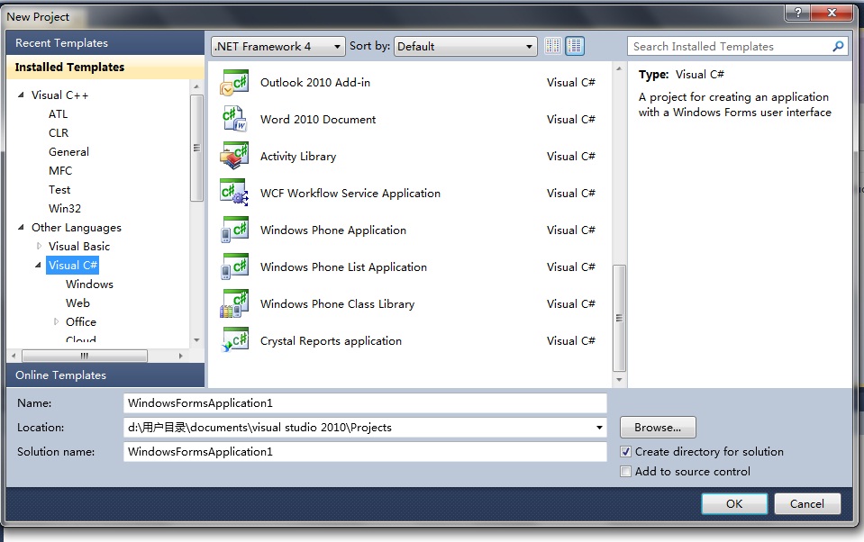The height and width of the screenshot is (542, 864).
Task: Close the New Project dialog
Action: [x=832, y=13]
